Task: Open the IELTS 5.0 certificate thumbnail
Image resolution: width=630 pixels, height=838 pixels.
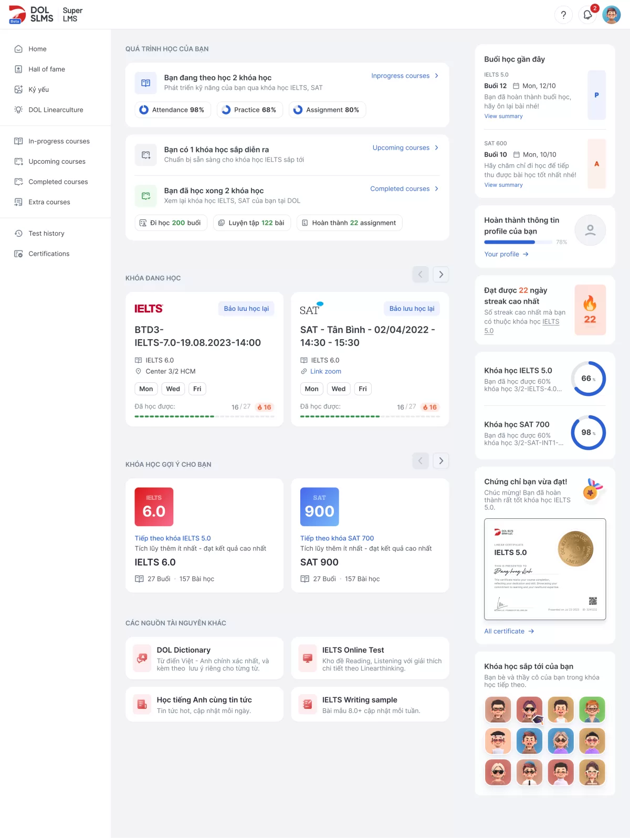Action: click(x=545, y=569)
